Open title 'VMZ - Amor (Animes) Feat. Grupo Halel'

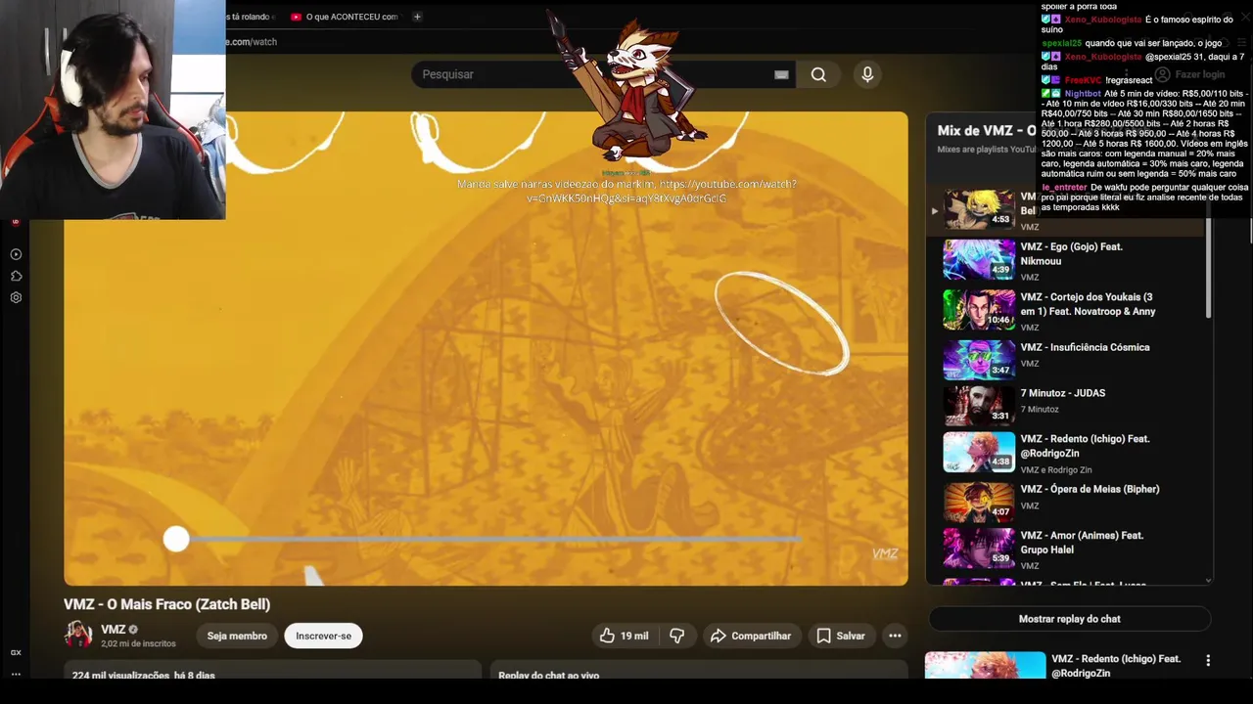tap(1082, 542)
